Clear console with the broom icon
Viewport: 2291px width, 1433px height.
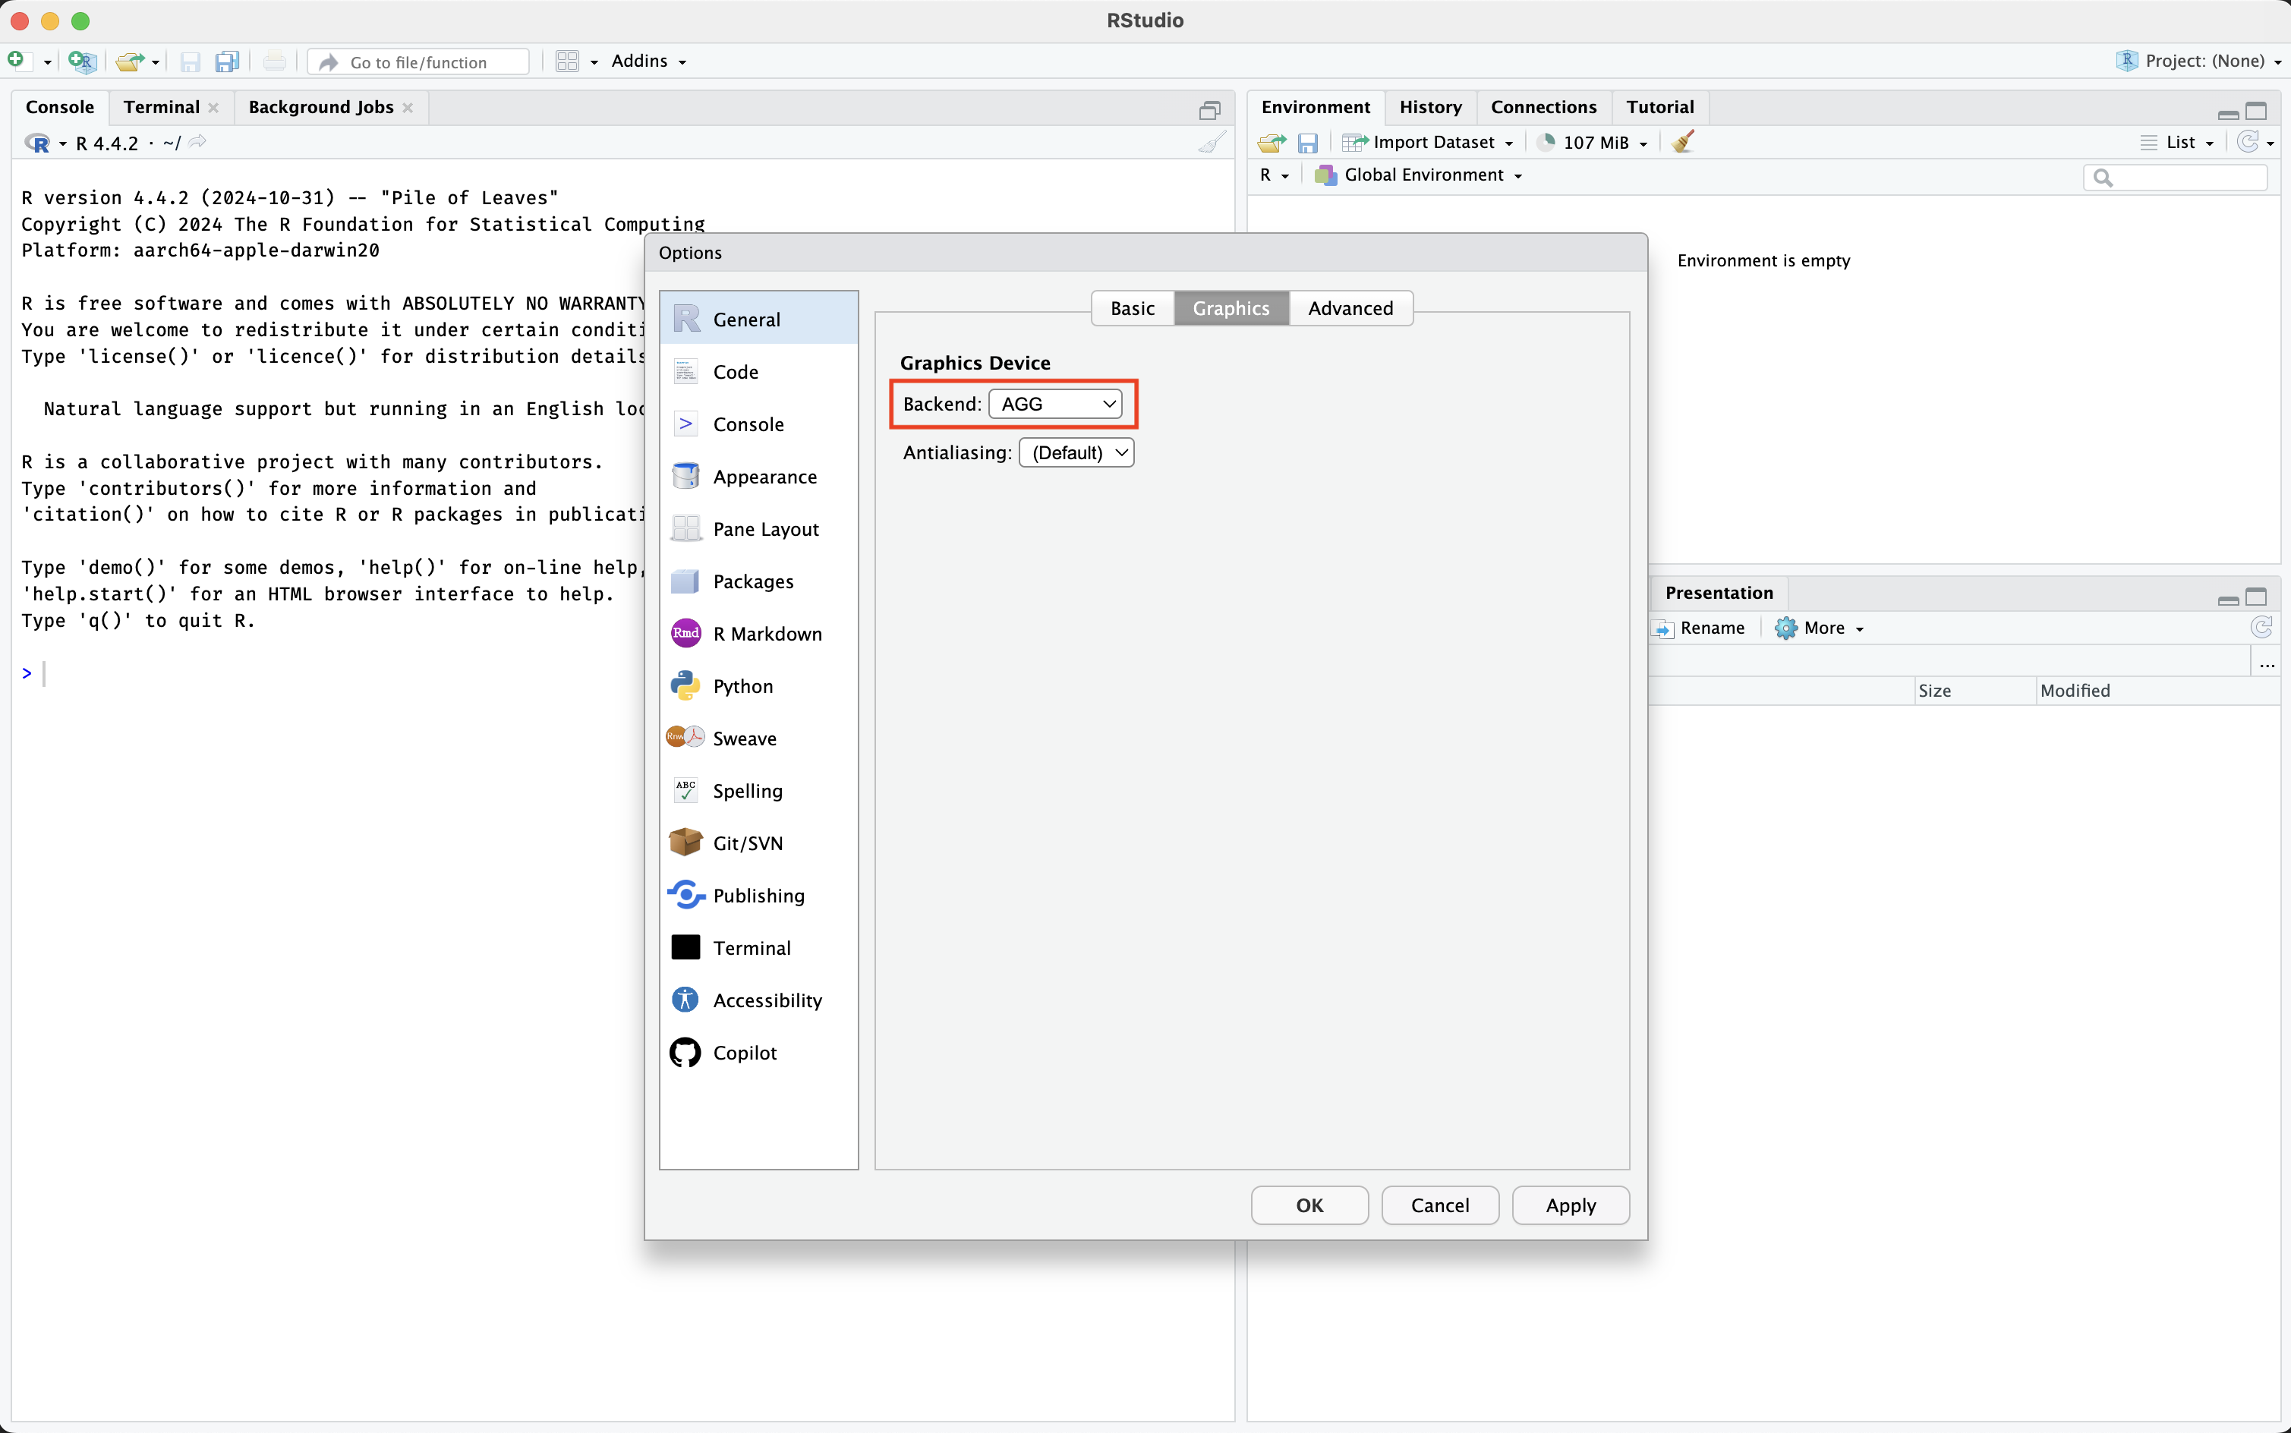[x=1212, y=142]
